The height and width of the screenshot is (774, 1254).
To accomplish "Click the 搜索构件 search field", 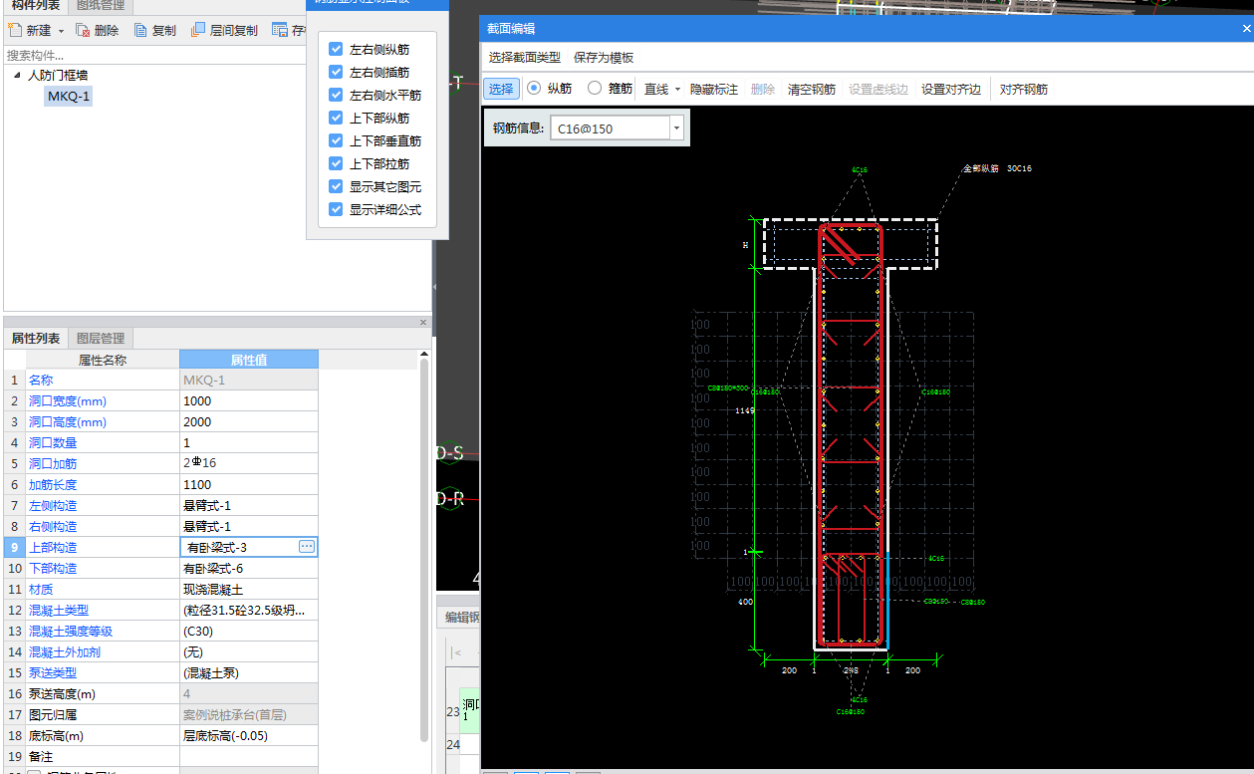I will pyautogui.click(x=154, y=56).
